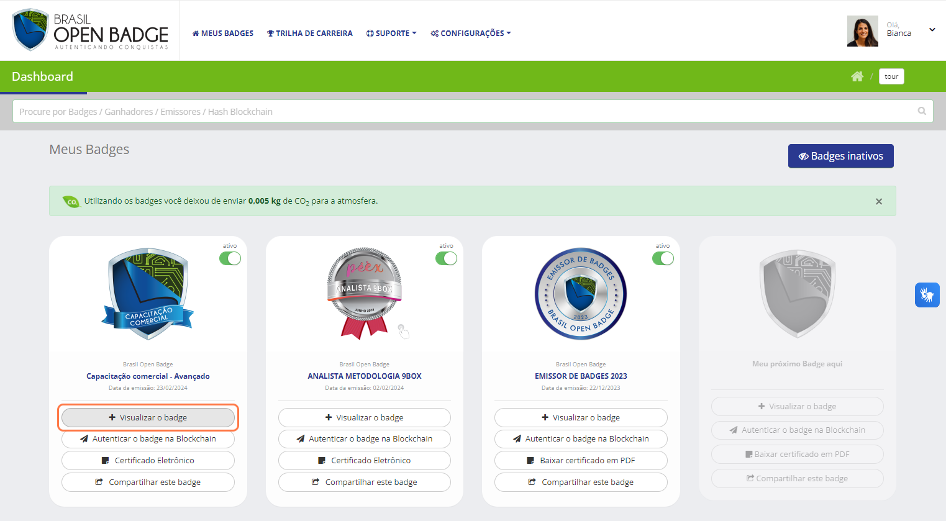Toggle the ANALISTA METODOLOGIA 9BOX ativo switch
The image size is (946, 521).
tap(446, 258)
